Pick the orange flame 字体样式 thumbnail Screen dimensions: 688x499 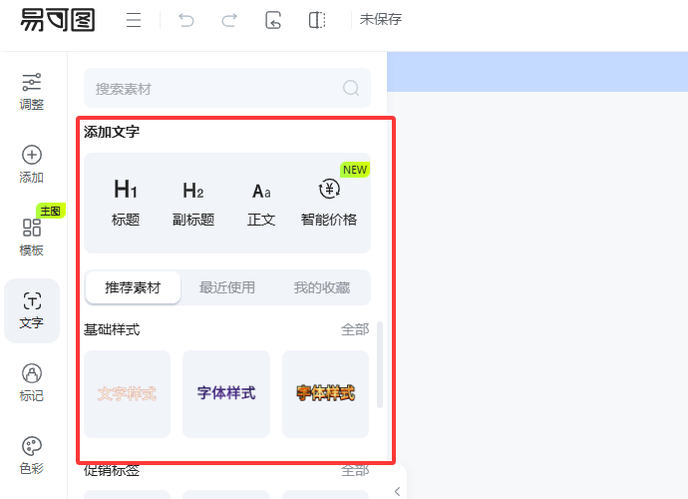(x=326, y=394)
